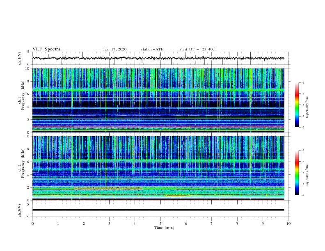The image size is (325, 251).
Task: Click the ch.1 spectrogram panel
Action: pos(158,100)
